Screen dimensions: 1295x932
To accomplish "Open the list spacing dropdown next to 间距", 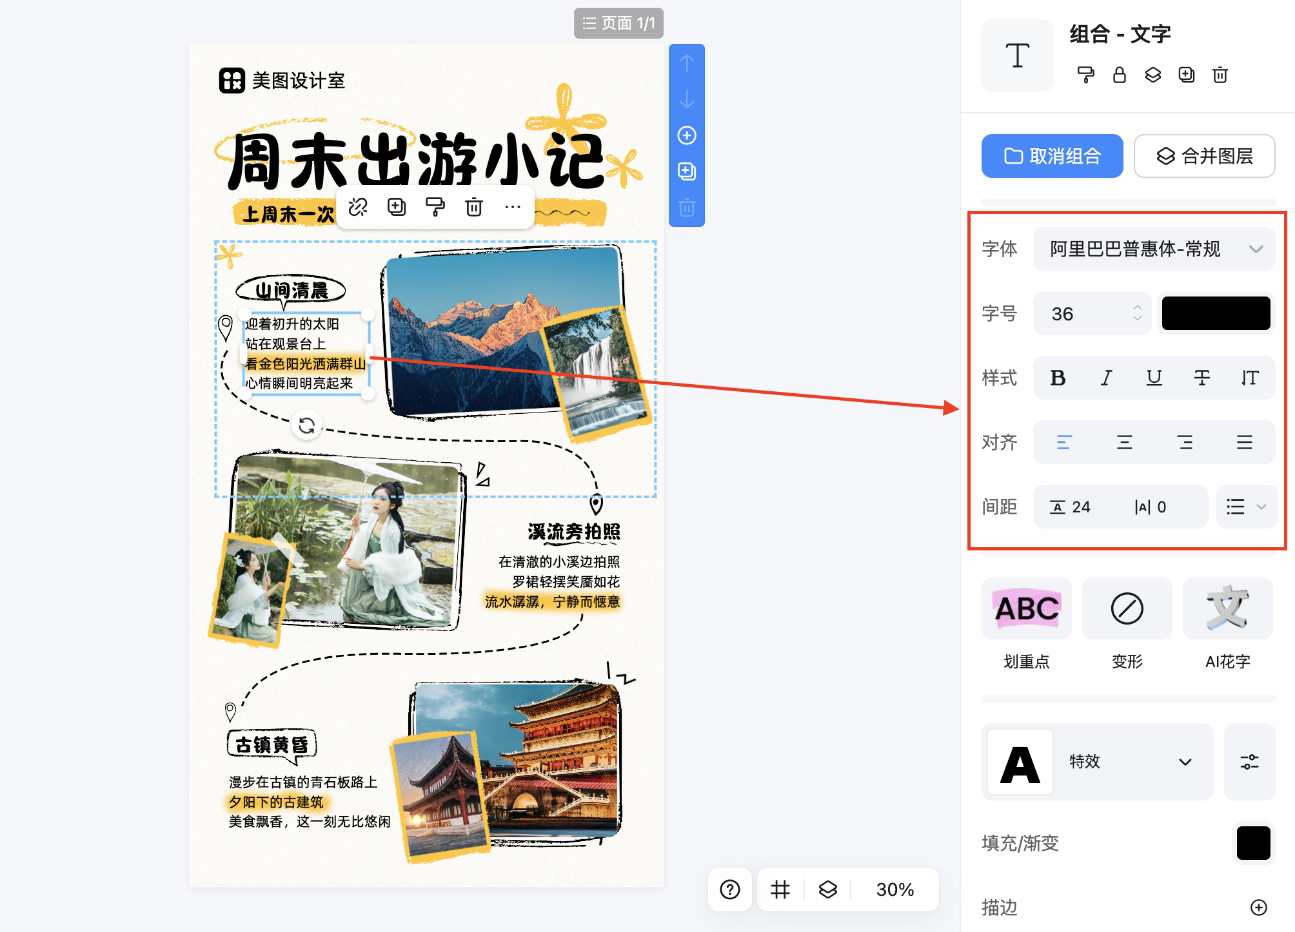I will click(x=1246, y=507).
